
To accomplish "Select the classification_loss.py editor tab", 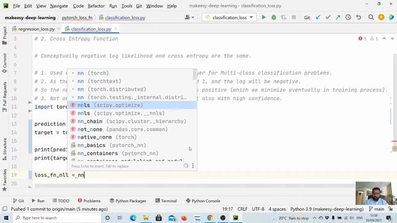I will coord(91,29).
